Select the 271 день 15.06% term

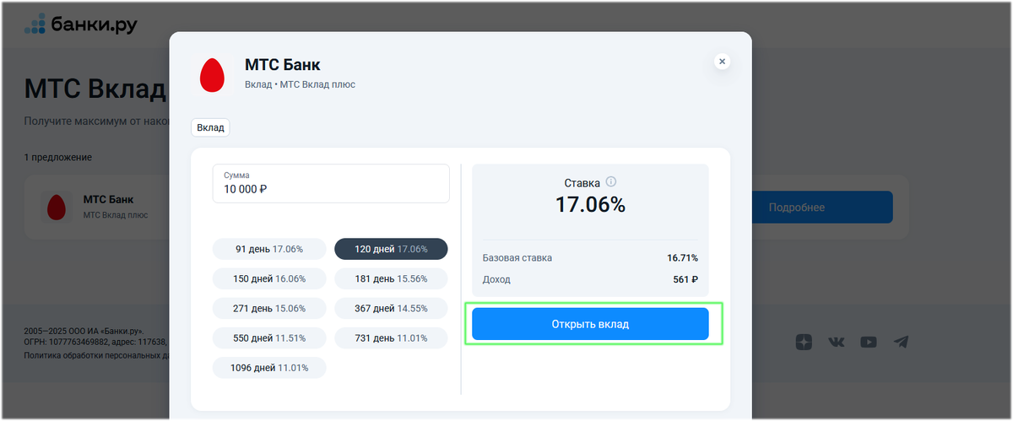point(269,308)
